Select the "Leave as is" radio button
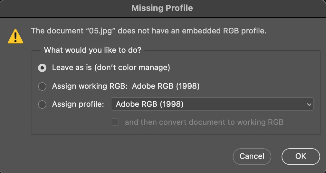The height and width of the screenshot is (173, 326). click(42, 68)
